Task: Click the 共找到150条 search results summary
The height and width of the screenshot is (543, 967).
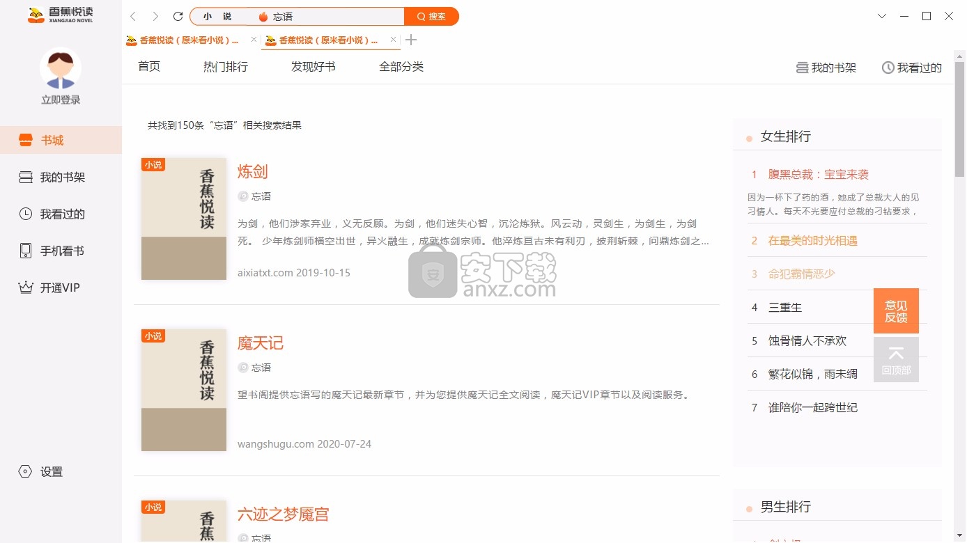Action: point(224,125)
